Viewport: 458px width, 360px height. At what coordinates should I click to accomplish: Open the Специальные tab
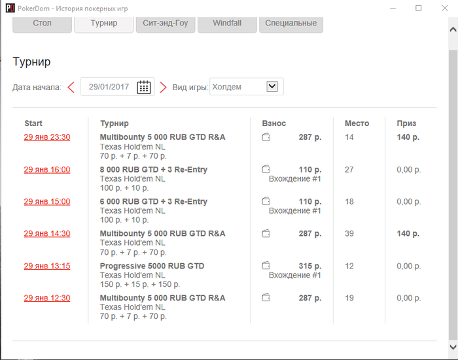click(x=291, y=24)
